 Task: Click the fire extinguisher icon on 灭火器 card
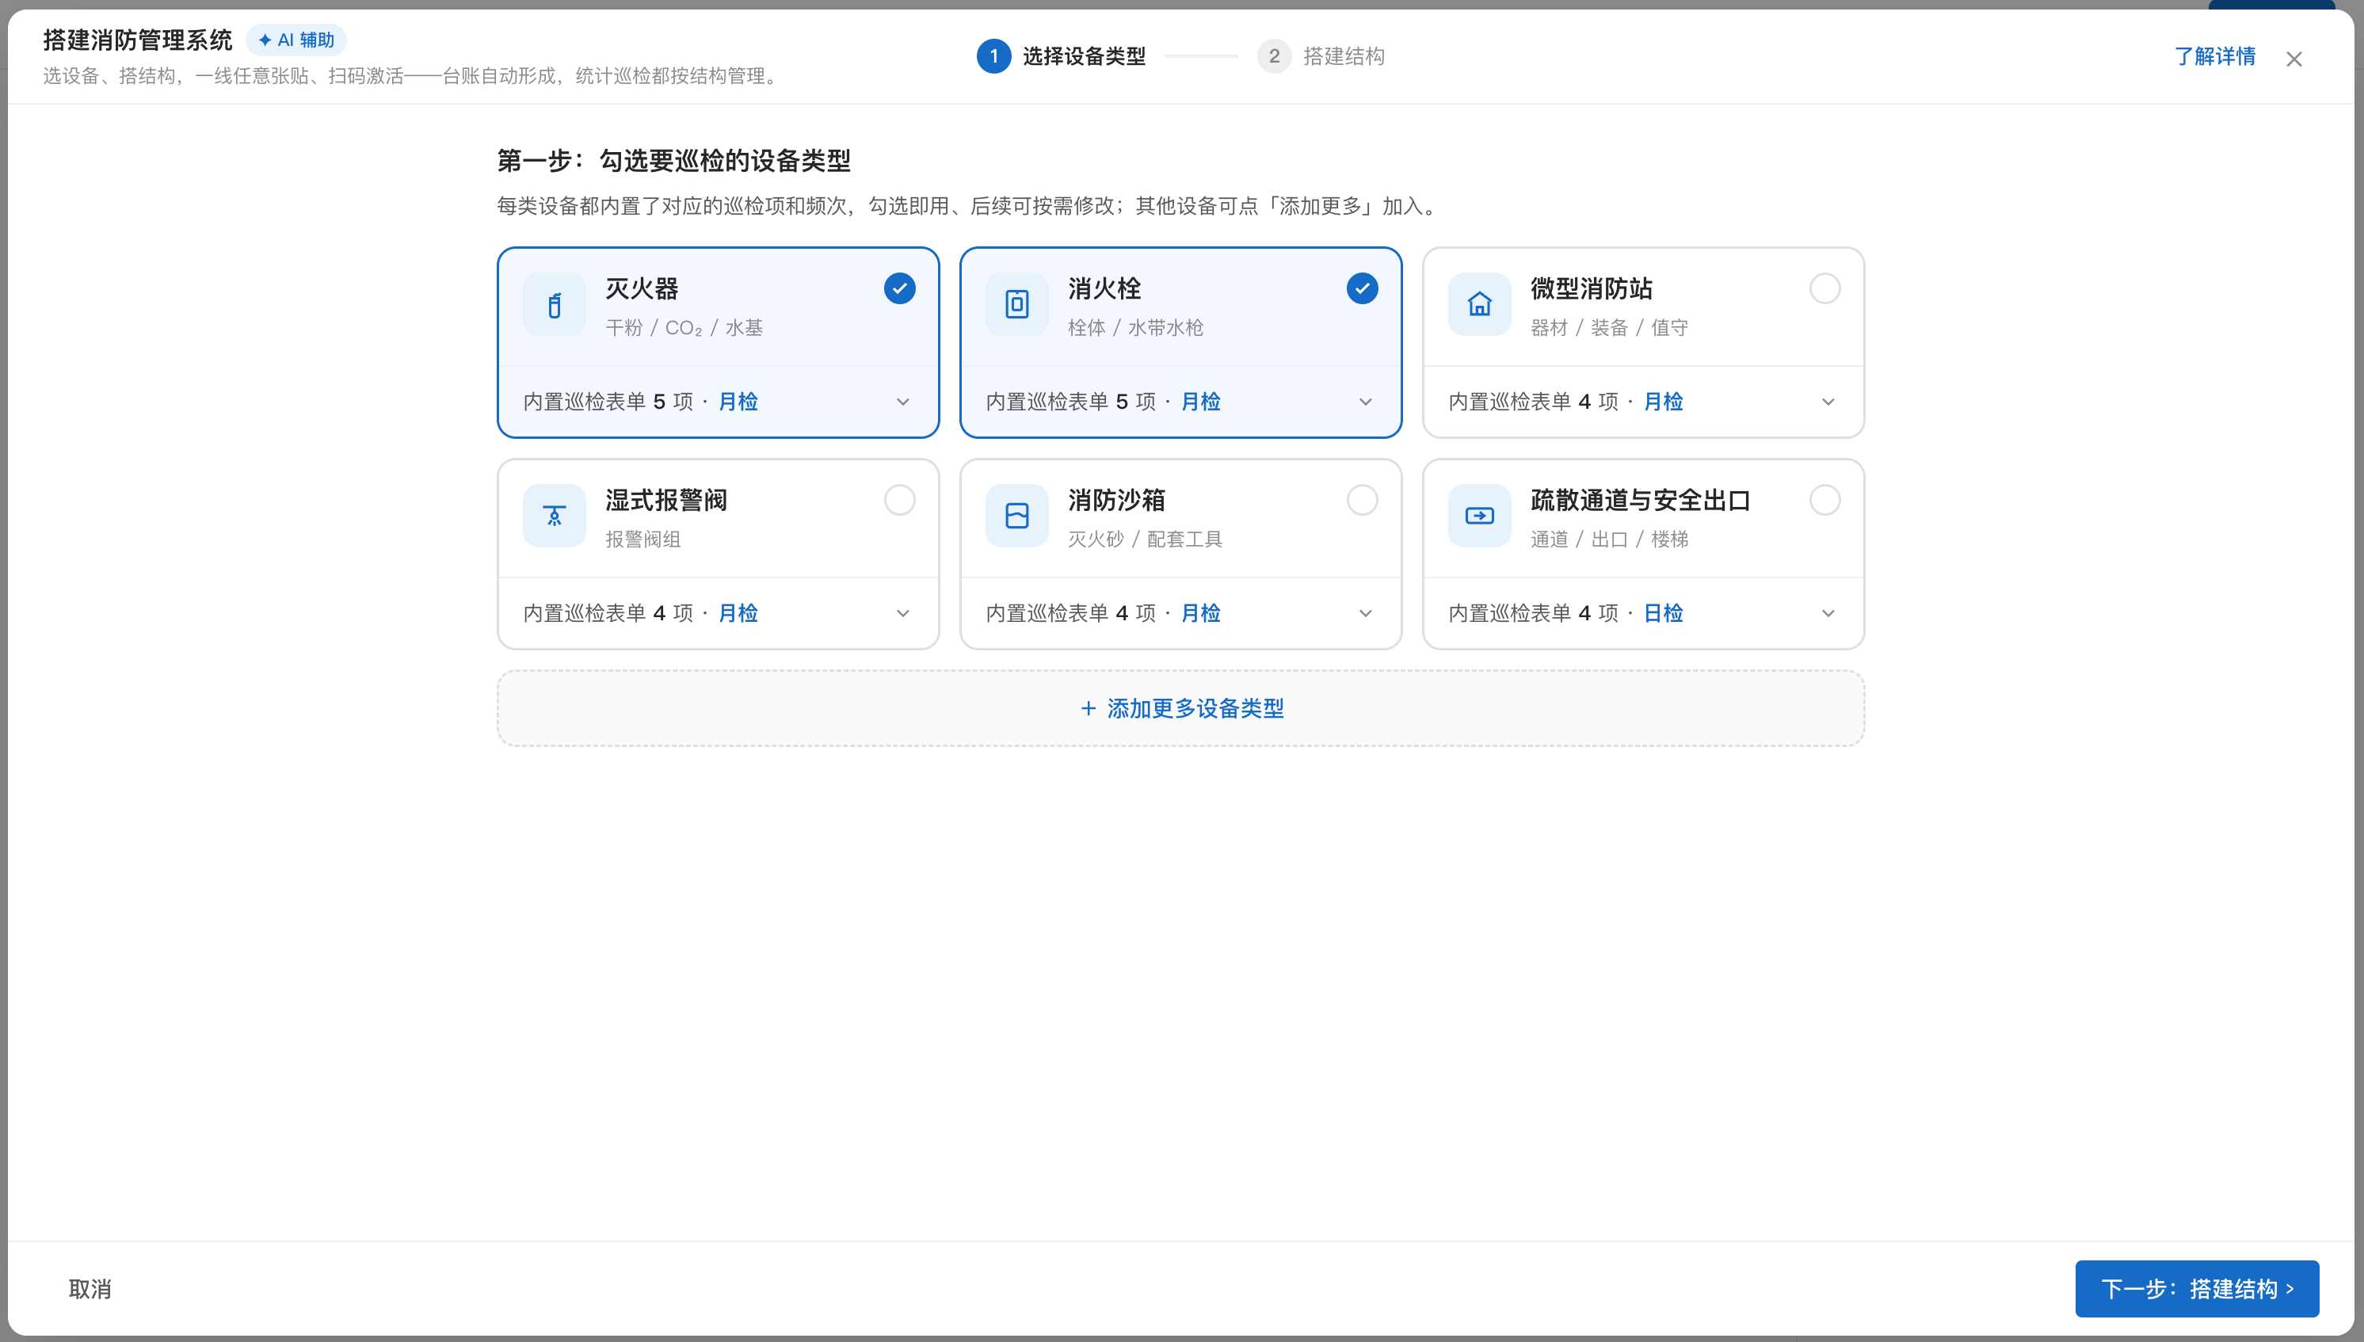click(554, 305)
